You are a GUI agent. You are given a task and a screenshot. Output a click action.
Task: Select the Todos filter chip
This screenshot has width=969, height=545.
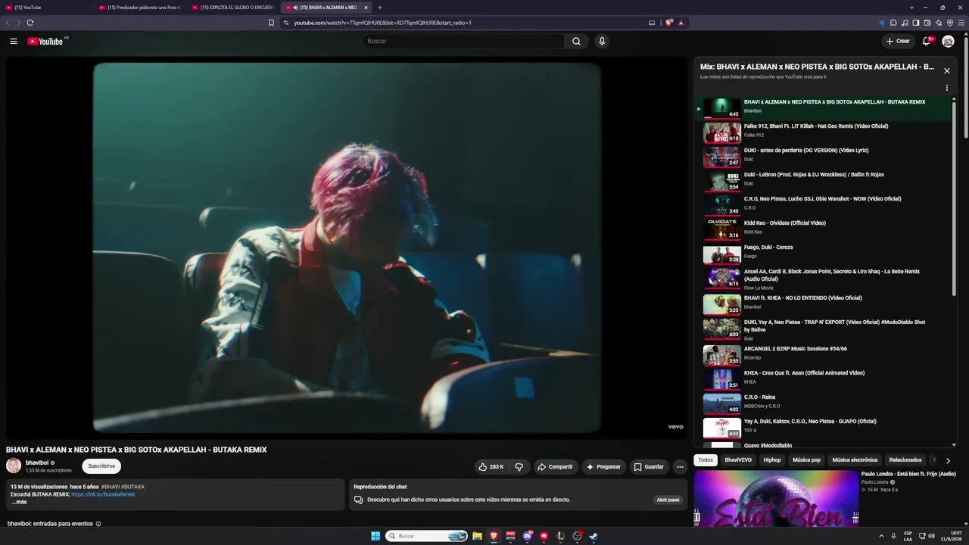coord(706,460)
